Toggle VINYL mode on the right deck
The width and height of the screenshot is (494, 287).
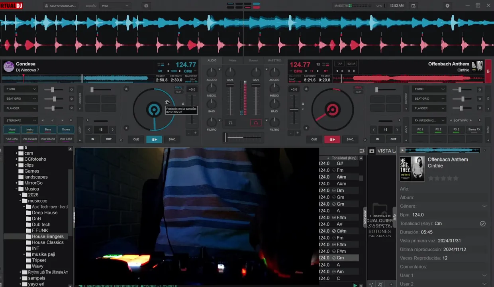tap(359, 88)
